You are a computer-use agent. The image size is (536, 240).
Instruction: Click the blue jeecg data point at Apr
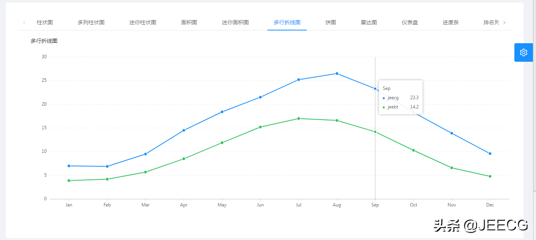click(x=184, y=130)
